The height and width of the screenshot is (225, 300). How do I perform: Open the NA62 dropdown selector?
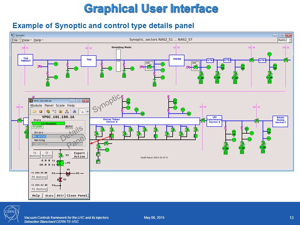pos(284,40)
